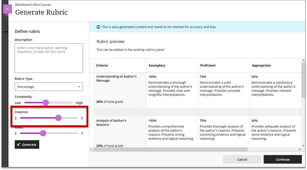307x170 pixels.
Task: Click in the Description text box
Action: coord(49,58)
